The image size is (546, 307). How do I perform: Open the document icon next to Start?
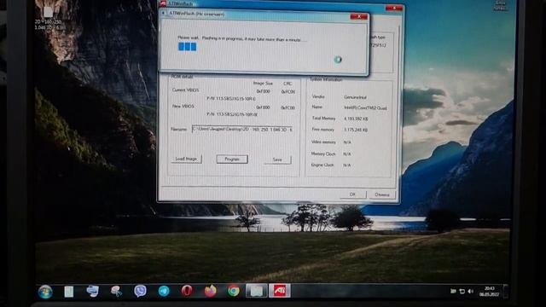[68, 292]
